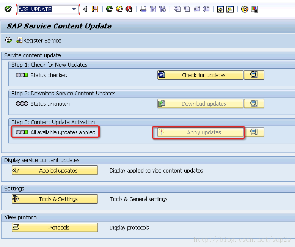Click the Apply updates button

click(x=200, y=132)
